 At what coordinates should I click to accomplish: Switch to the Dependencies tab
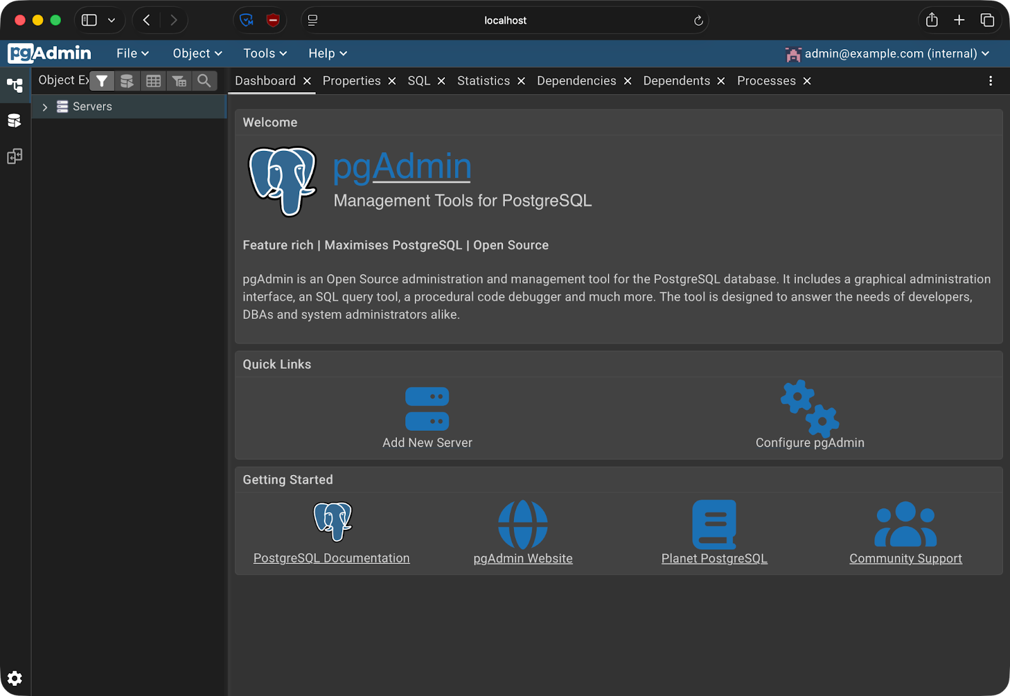[x=576, y=81]
